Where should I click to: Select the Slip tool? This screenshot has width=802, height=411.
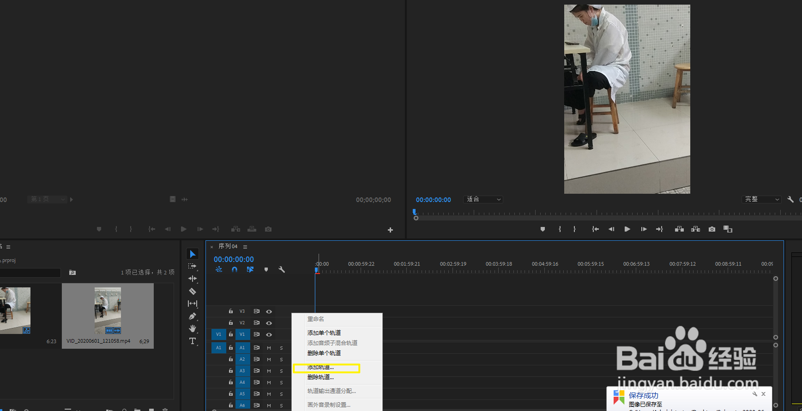193,304
